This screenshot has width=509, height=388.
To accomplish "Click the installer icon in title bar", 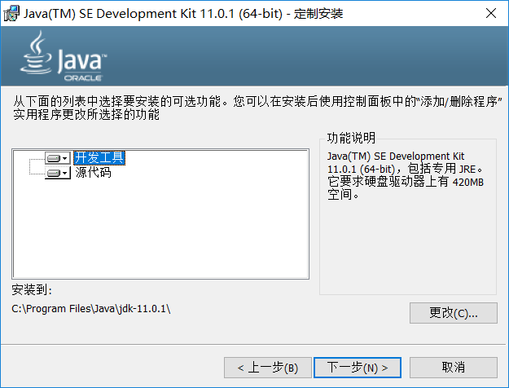I will tap(11, 14).
